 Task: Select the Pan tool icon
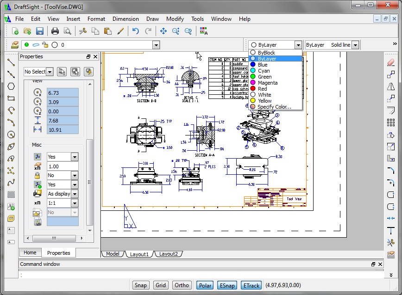pyautogui.click(x=163, y=31)
